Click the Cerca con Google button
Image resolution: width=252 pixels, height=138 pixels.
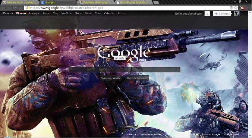pyautogui.click(x=111, y=78)
